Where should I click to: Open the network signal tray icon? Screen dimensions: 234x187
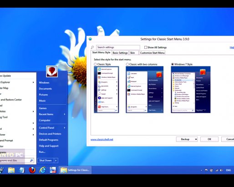(x=217, y=170)
